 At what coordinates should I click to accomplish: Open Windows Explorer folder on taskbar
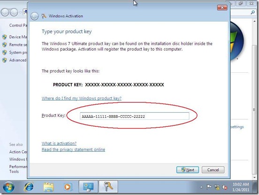[48, 187]
